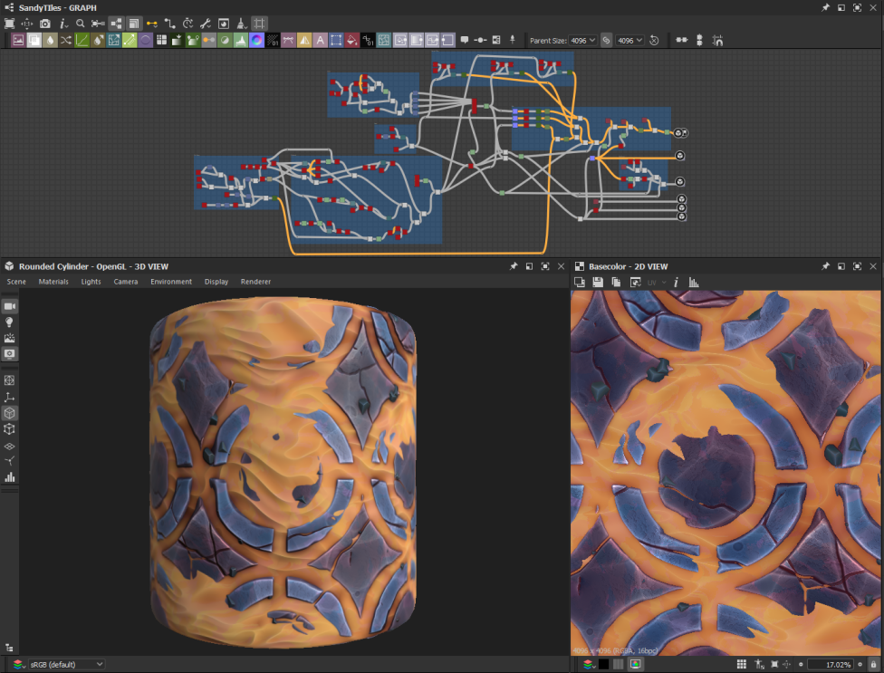The image size is (884, 673).
Task: Reset graph zoom to 1:1
Action: pos(26,24)
